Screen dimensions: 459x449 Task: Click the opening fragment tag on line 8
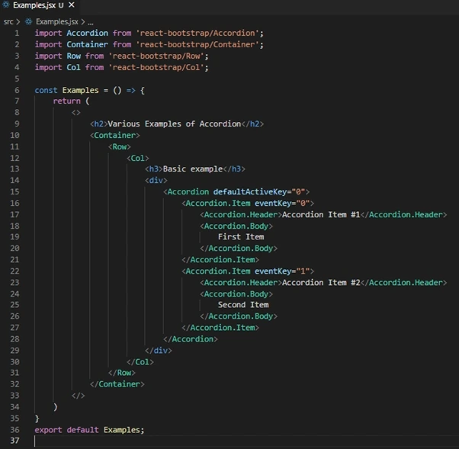click(75, 113)
